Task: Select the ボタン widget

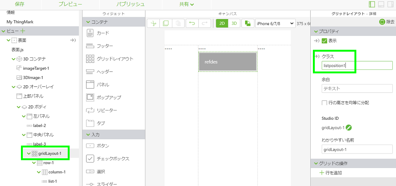Action: [97, 146]
